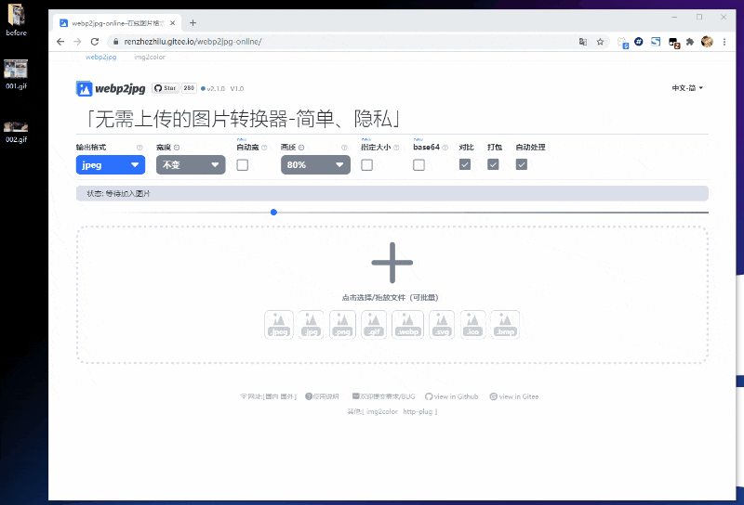Screen dimensions: 744x505
Task: Enable the 自动宽 checkbox
Action: [x=243, y=165]
